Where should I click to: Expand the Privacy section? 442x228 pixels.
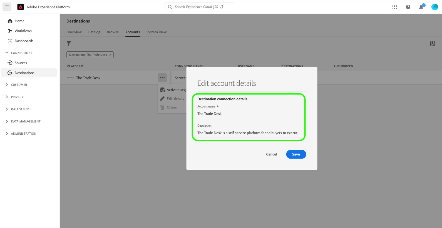click(x=7, y=97)
